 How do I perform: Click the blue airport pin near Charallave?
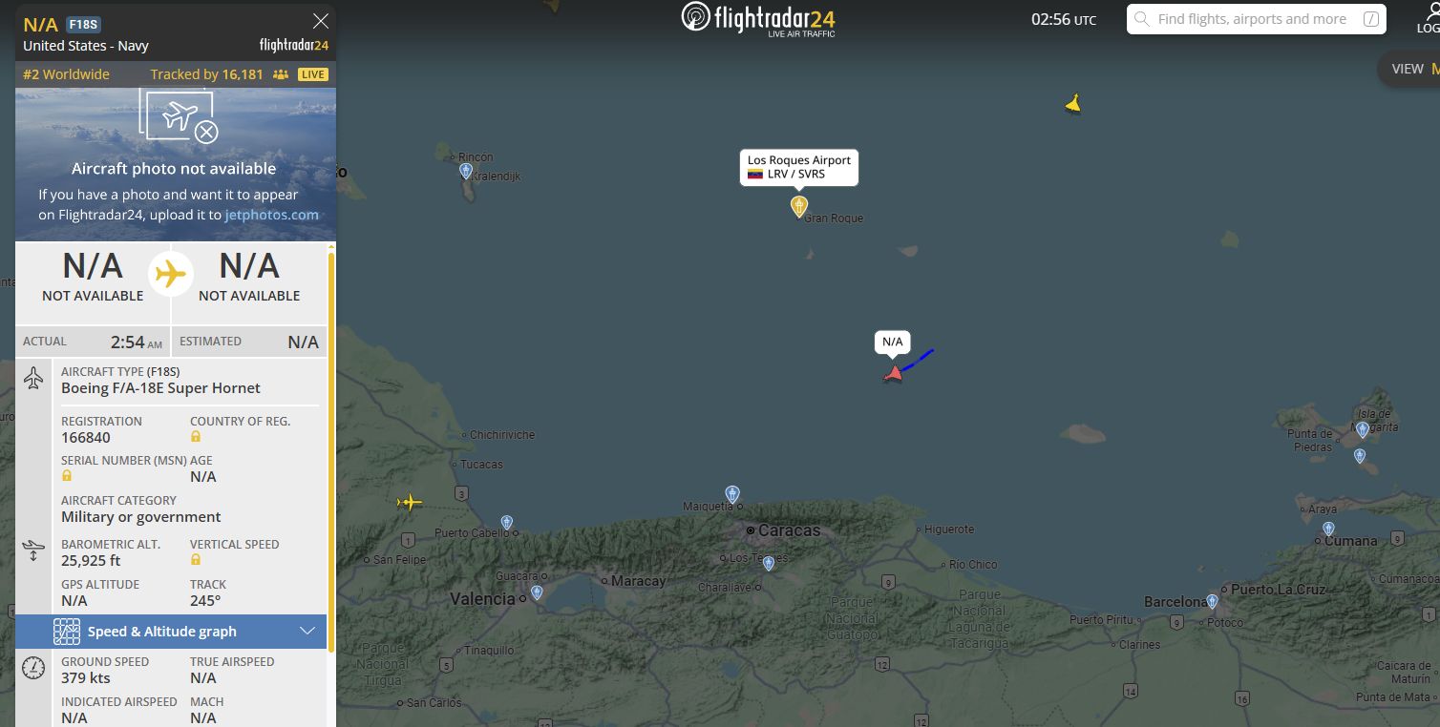pyautogui.click(x=769, y=564)
